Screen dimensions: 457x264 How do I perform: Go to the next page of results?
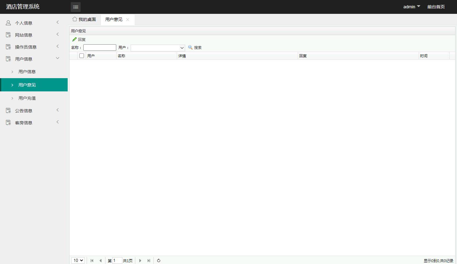tap(140, 261)
